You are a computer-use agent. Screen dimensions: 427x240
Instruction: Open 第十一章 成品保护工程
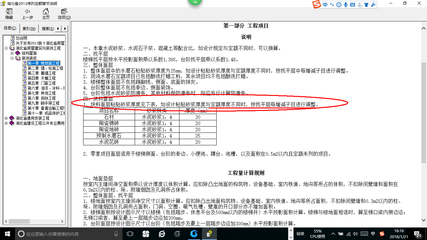46,113
